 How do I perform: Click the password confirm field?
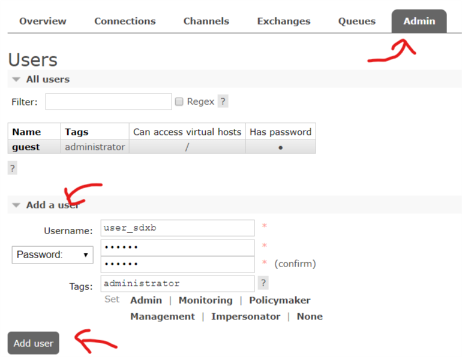coord(178,264)
